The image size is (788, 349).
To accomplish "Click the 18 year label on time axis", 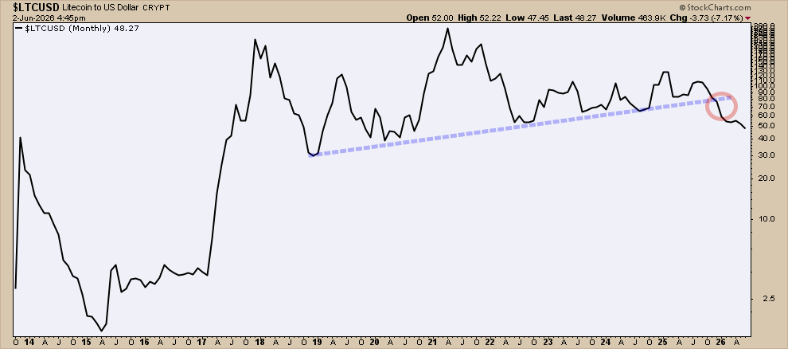I will [x=259, y=342].
